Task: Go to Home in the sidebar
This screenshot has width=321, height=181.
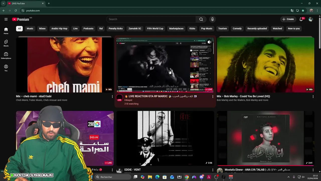Action: pyautogui.click(x=6, y=31)
